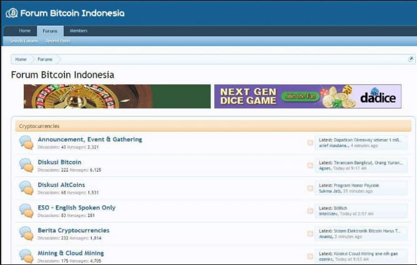Click the chat bubble icon beside Announcement, Event & Gathering
The image size is (417, 265).
point(26,143)
